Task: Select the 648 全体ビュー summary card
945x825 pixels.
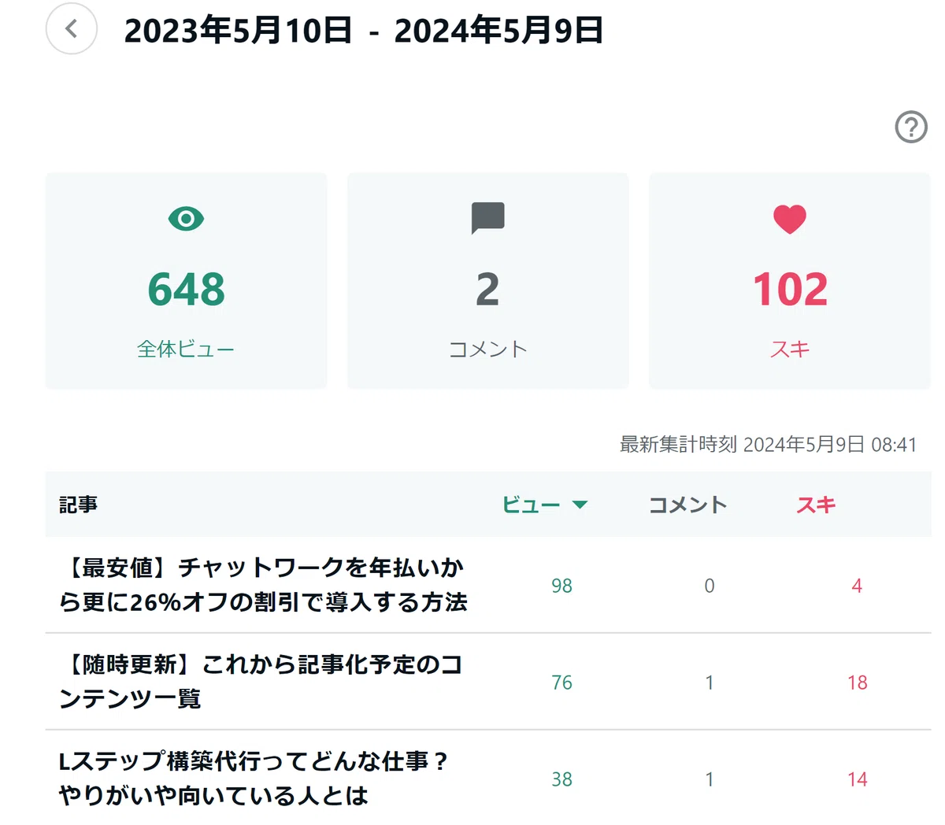Action: tap(186, 281)
